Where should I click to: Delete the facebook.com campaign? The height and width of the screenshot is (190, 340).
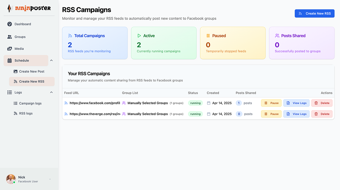pos(322,103)
